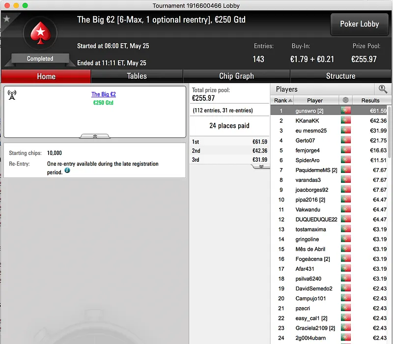Viewport: 393px width, 344px height.
Task: Switch to the Tables tab
Action: click(x=137, y=76)
